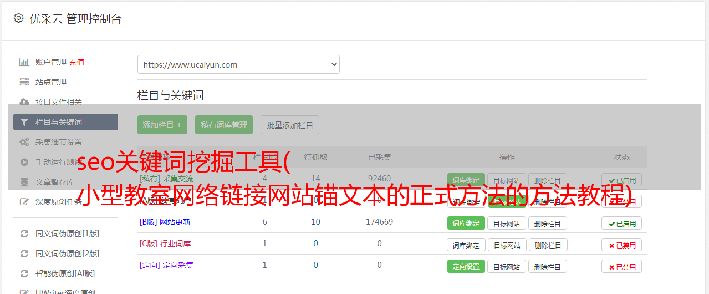Click the 待抓取 column header
Screen dimensions: 709x294
click(315, 157)
